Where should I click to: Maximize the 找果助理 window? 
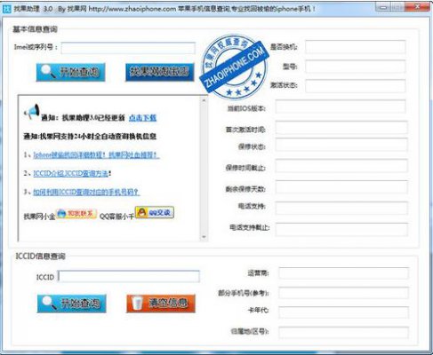coord(397,7)
